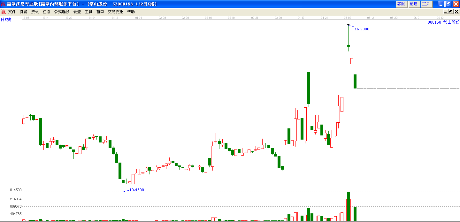460x222 pixels.
Task: Open the 公式选股 menu
Action: [62, 11]
